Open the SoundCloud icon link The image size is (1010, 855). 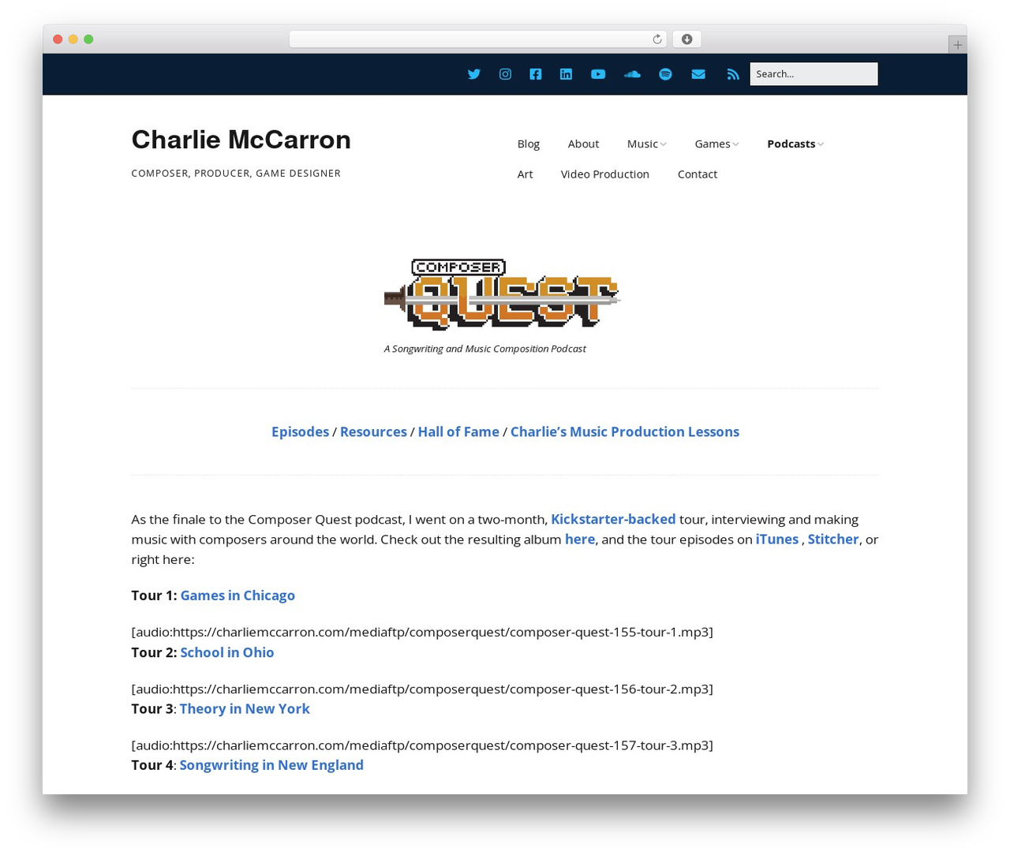click(632, 74)
